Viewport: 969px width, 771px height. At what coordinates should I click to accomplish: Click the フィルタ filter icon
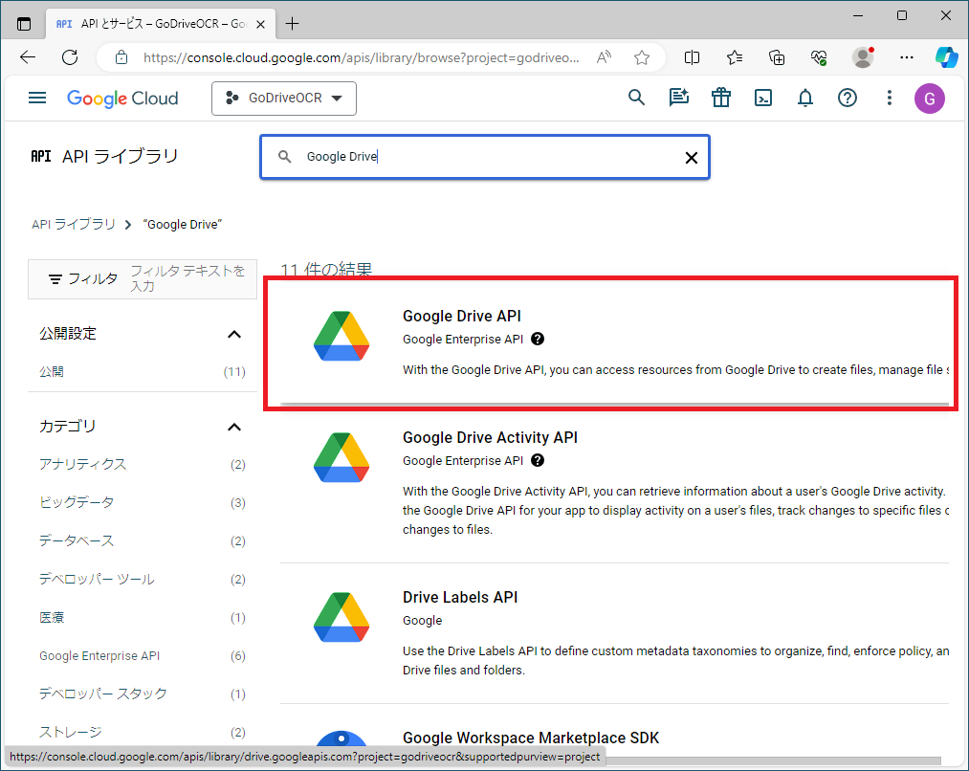(55, 279)
